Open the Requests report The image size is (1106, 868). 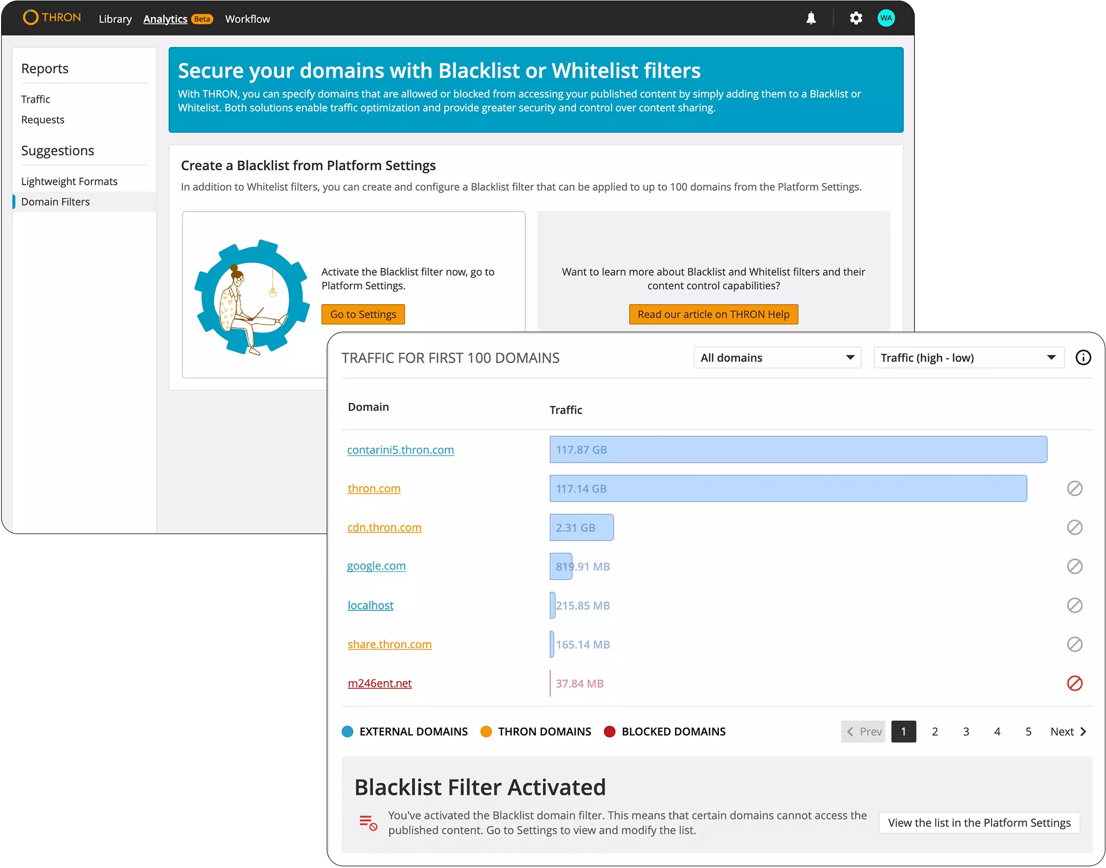43,119
